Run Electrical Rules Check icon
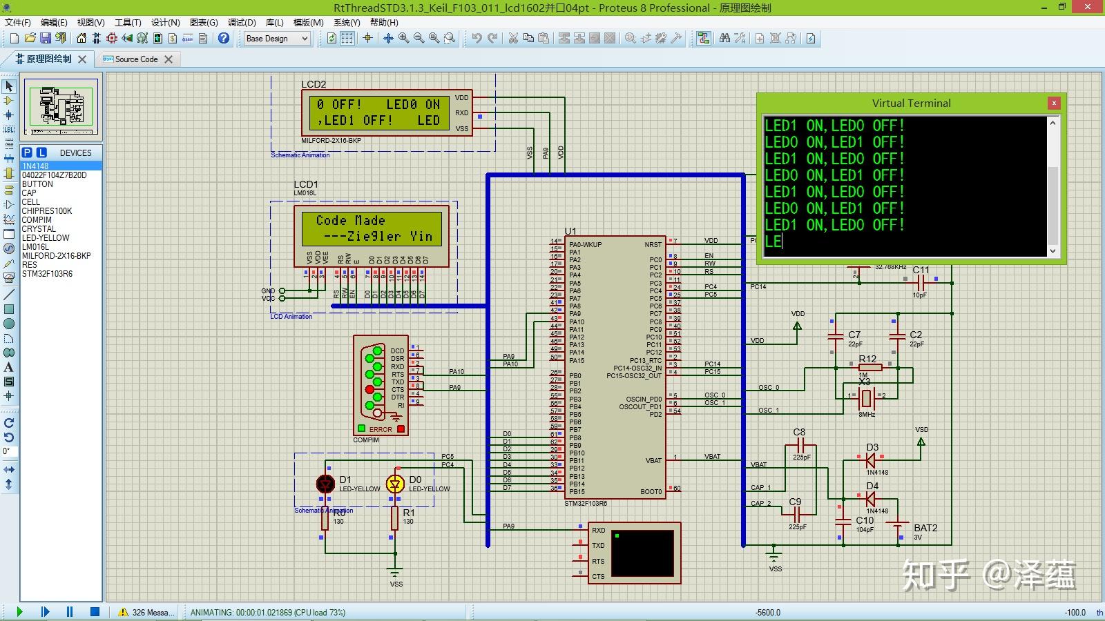 tap(811, 39)
